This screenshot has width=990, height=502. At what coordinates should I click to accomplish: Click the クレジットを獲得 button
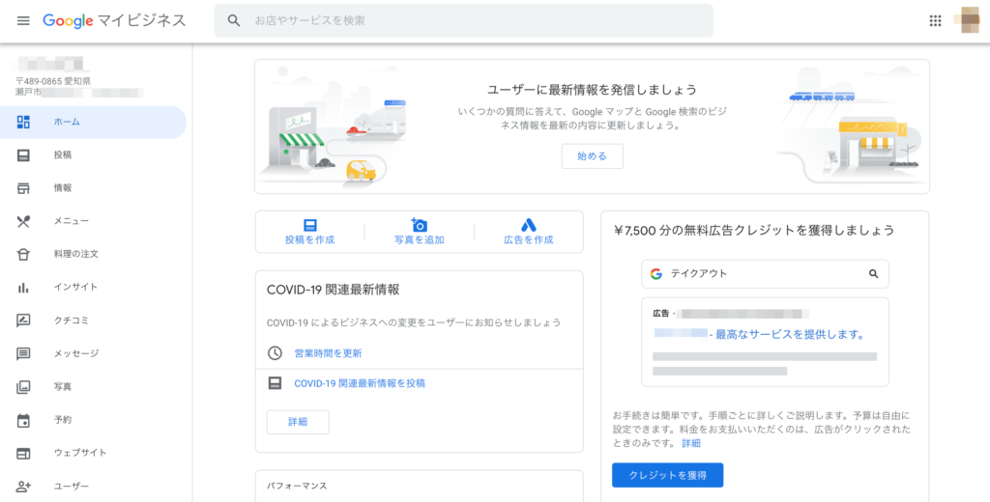[x=667, y=475]
